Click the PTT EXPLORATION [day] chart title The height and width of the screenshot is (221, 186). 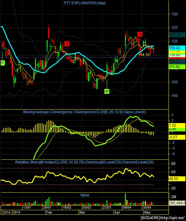[85, 3]
